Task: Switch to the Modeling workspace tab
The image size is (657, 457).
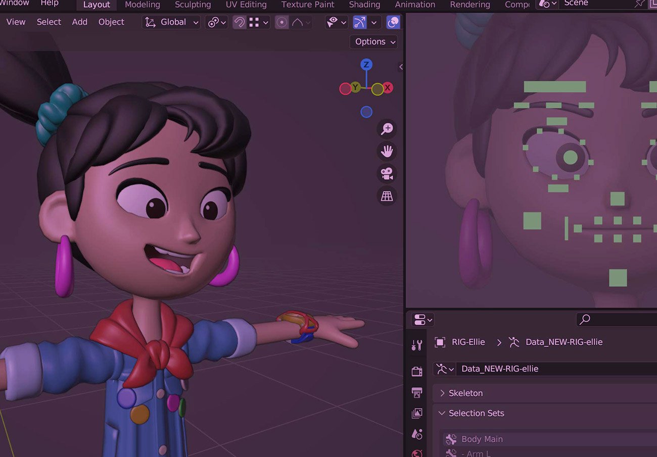Action: coord(143,5)
